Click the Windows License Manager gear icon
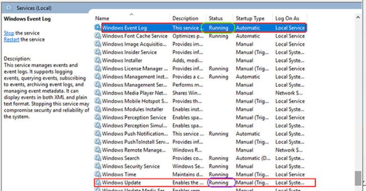This screenshot has width=366, height=191. coord(98,69)
